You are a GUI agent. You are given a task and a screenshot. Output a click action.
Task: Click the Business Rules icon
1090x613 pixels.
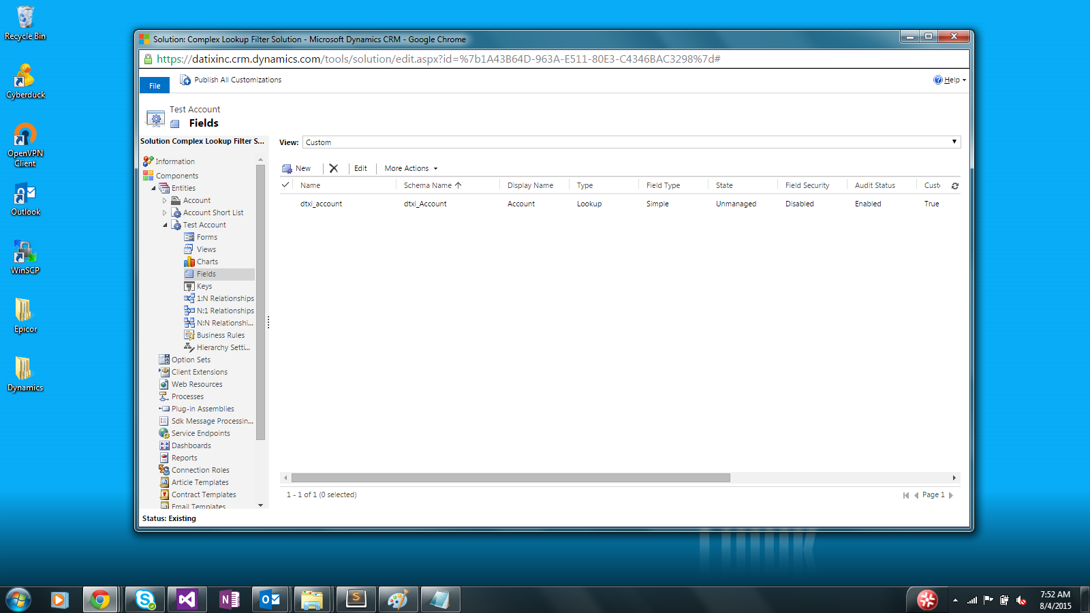click(x=189, y=335)
